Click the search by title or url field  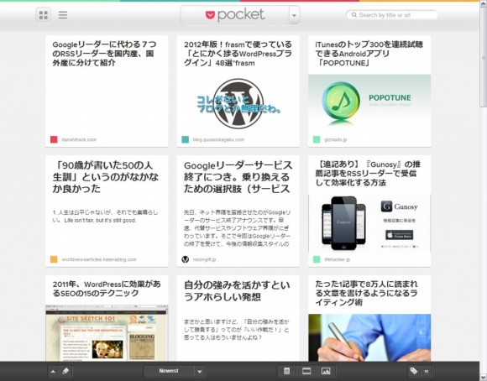click(392, 15)
